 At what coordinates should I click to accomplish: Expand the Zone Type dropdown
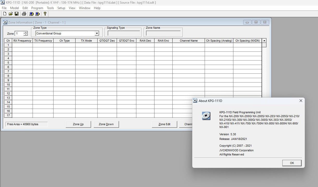pyautogui.click(x=97, y=33)
